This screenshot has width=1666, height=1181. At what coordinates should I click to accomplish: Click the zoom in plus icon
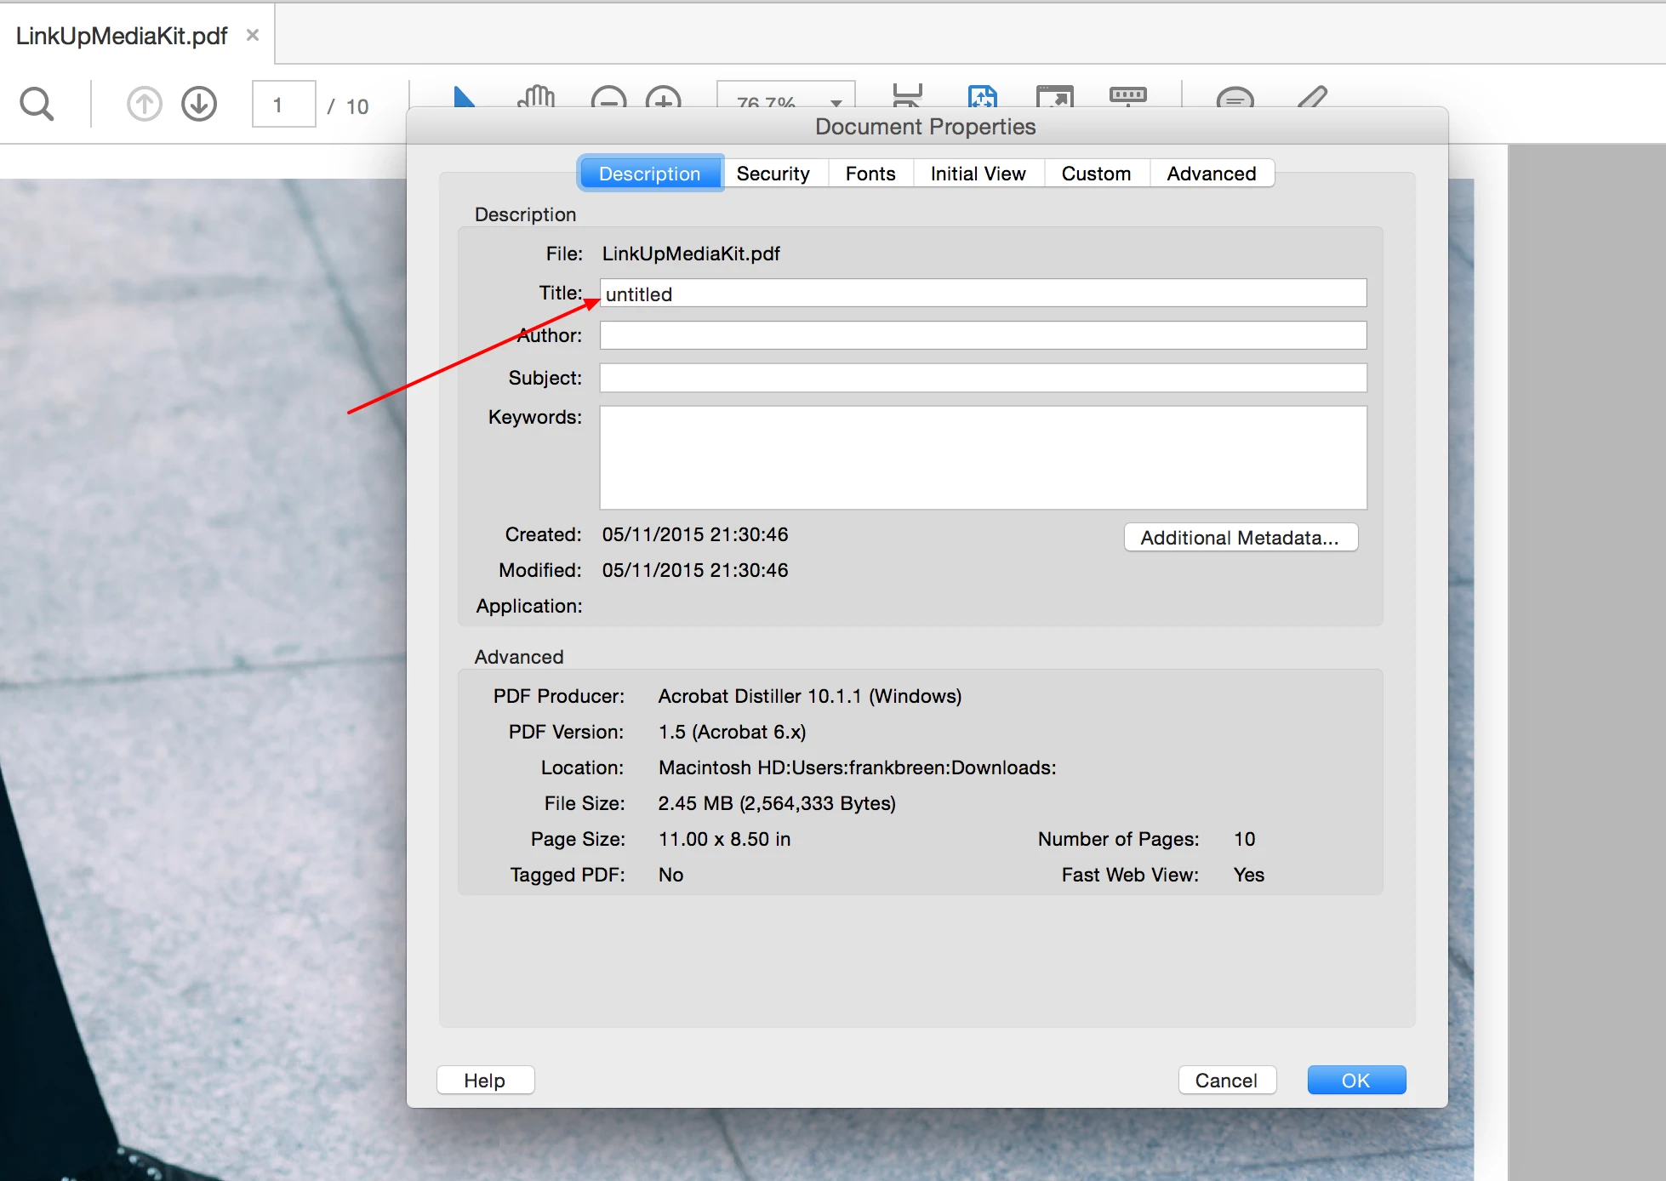click(x=664, y=97)
